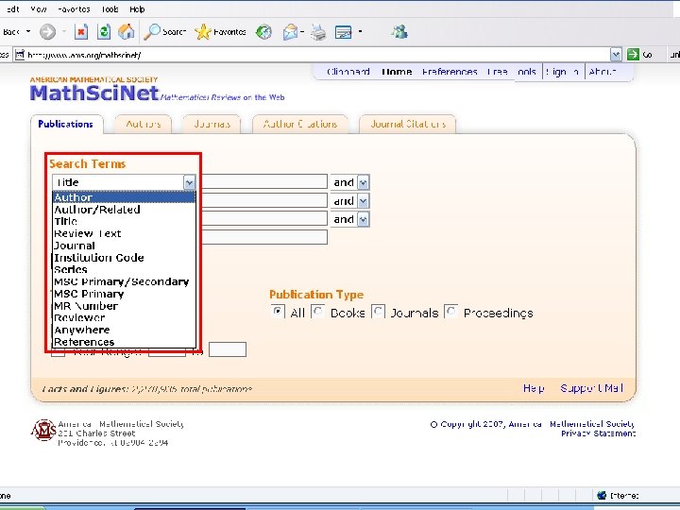Switch to the Publications tab
The height and width of the screenshot is (510, 680).
click(65, 124)
